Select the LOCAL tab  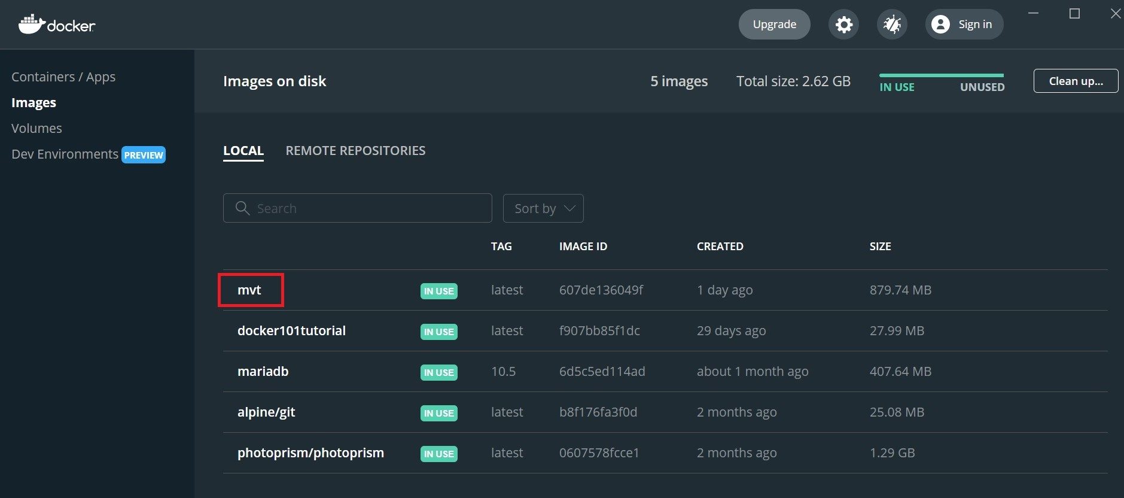click(243, 151)
